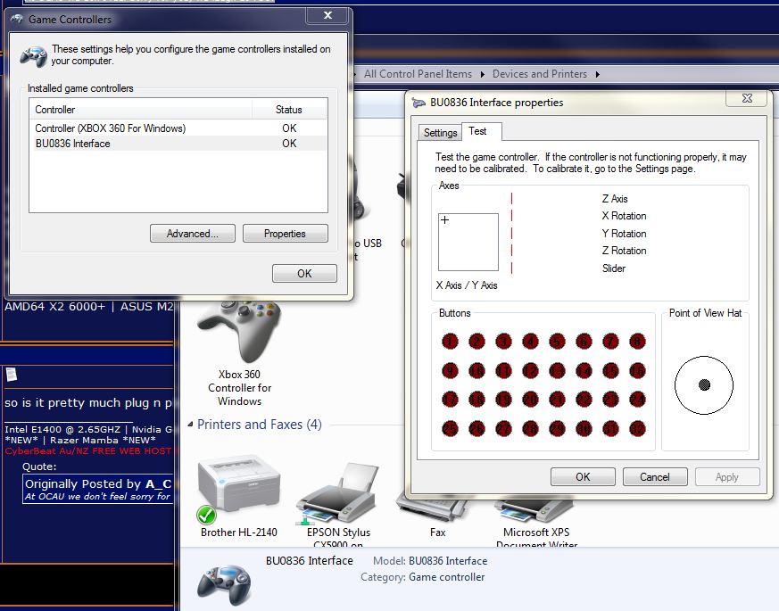Screen dimensions: 779x611
Task: Click button 32 indicator in Buttons group
Action: 637,429
